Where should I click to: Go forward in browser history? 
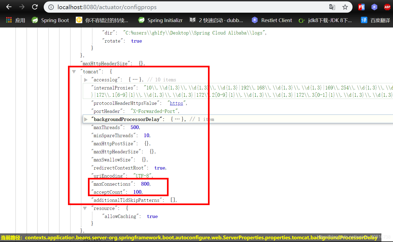(22, 7)
